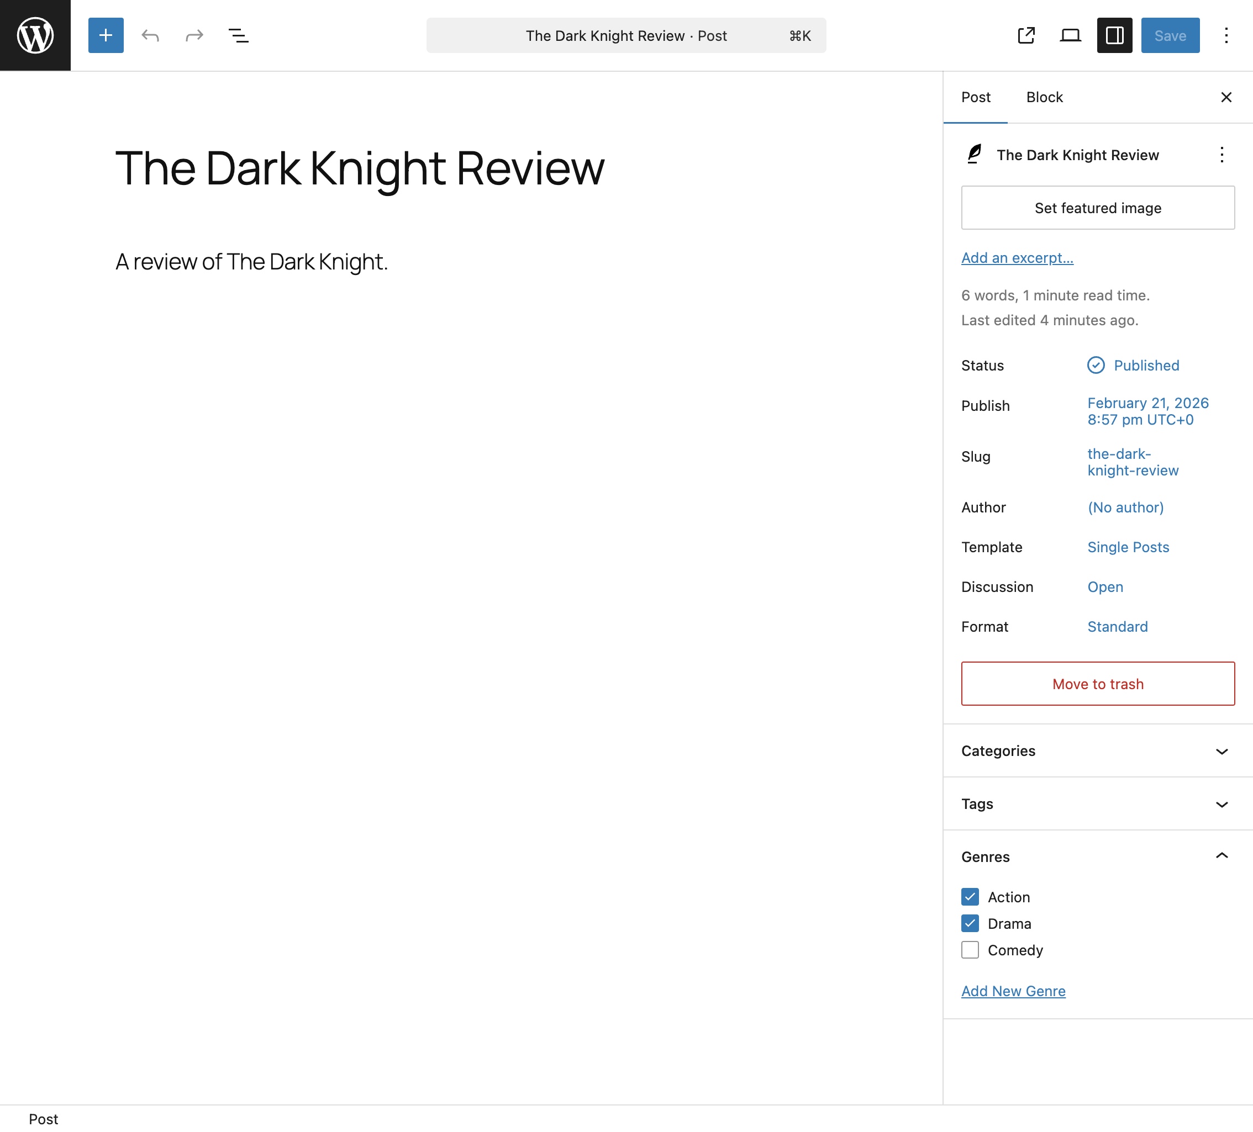Screen dimensions: 1253x1132
Task: Click the WordPress logo icon
Action: [x=35, y=35]
